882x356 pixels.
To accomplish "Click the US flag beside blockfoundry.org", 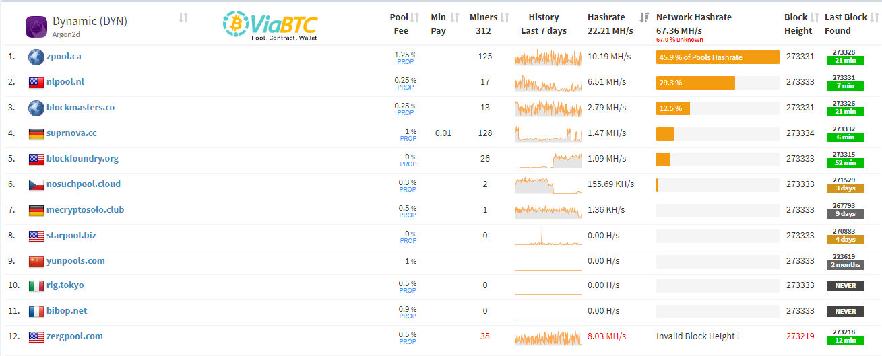I will click(x=36, y=159).
